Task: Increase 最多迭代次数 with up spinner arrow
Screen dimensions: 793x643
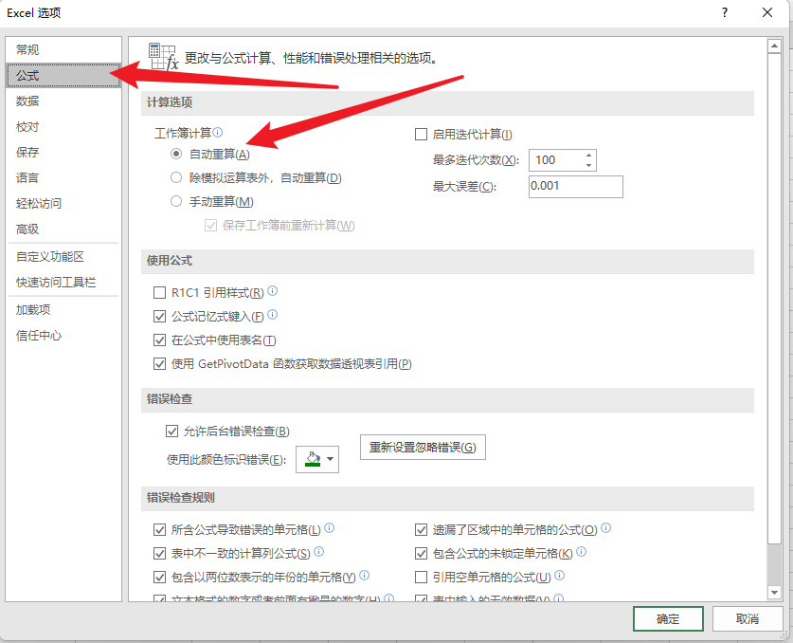Action: pos(589,156)
